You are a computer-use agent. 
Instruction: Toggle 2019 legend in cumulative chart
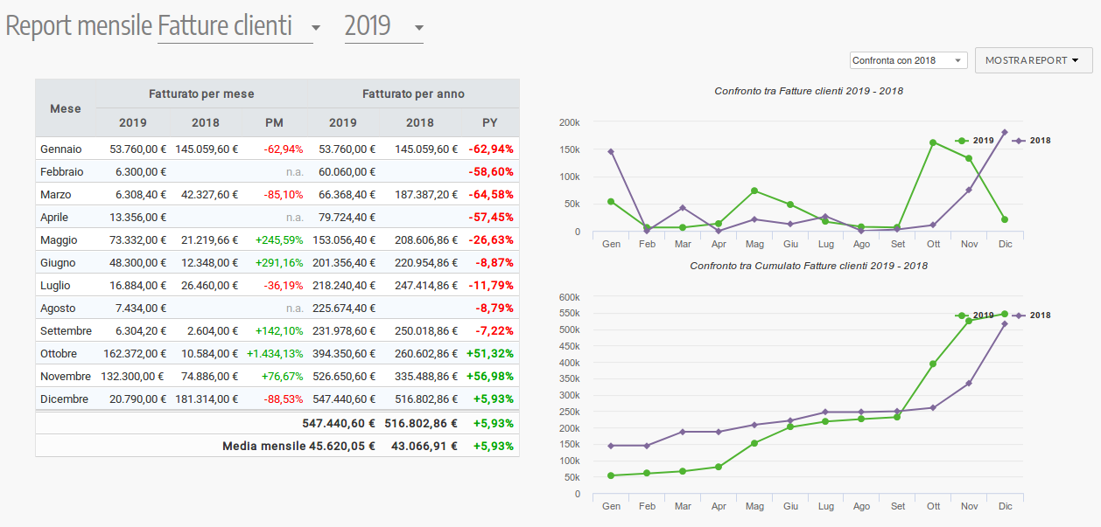click(973, 315)
